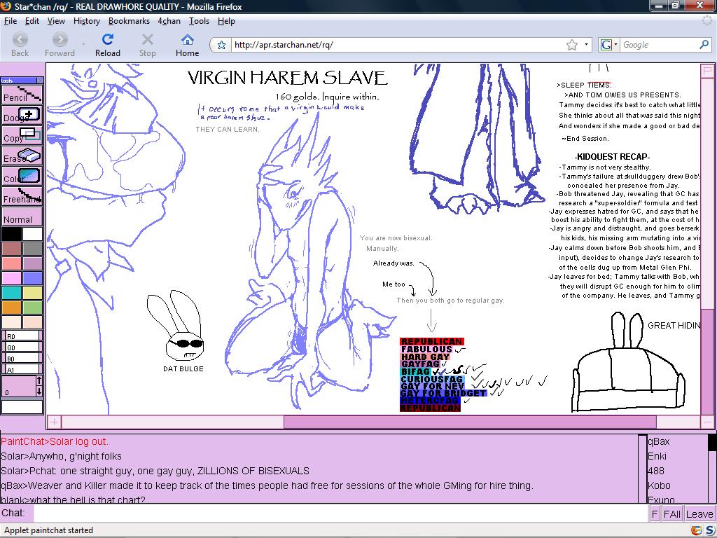Image resolution: width=717 pixels, height=538 pixels.
Task: Expand the back/forward history dropdown arrow
Action: pyautogui.click(x=84, y=45)
